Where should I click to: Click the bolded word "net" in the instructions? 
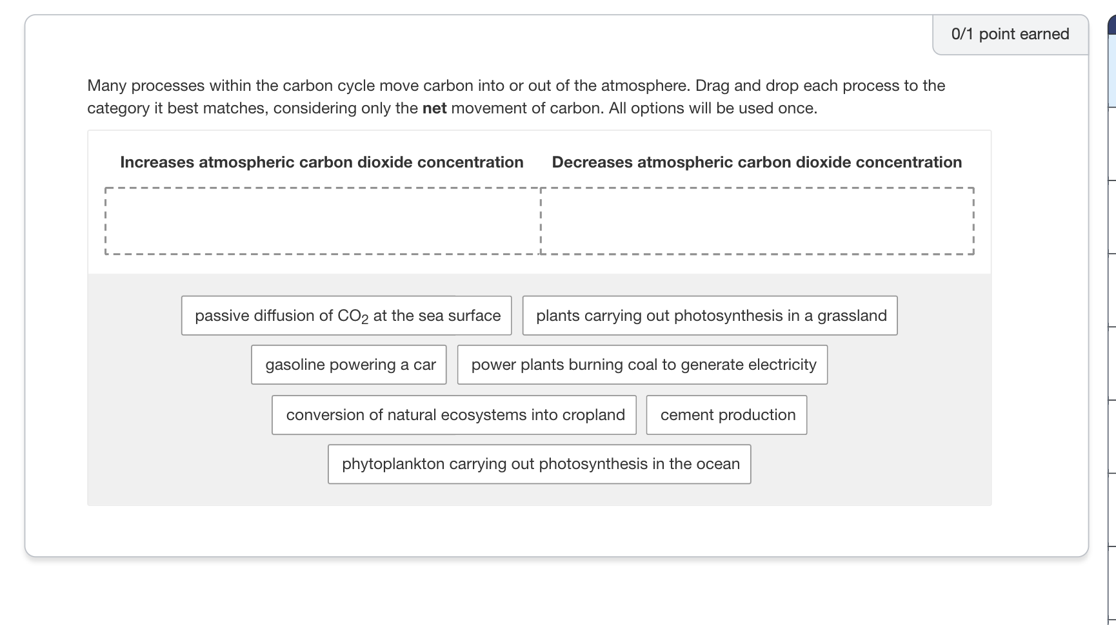point(436,108)
